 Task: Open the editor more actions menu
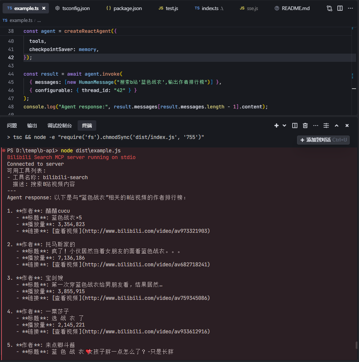(350, 8)
